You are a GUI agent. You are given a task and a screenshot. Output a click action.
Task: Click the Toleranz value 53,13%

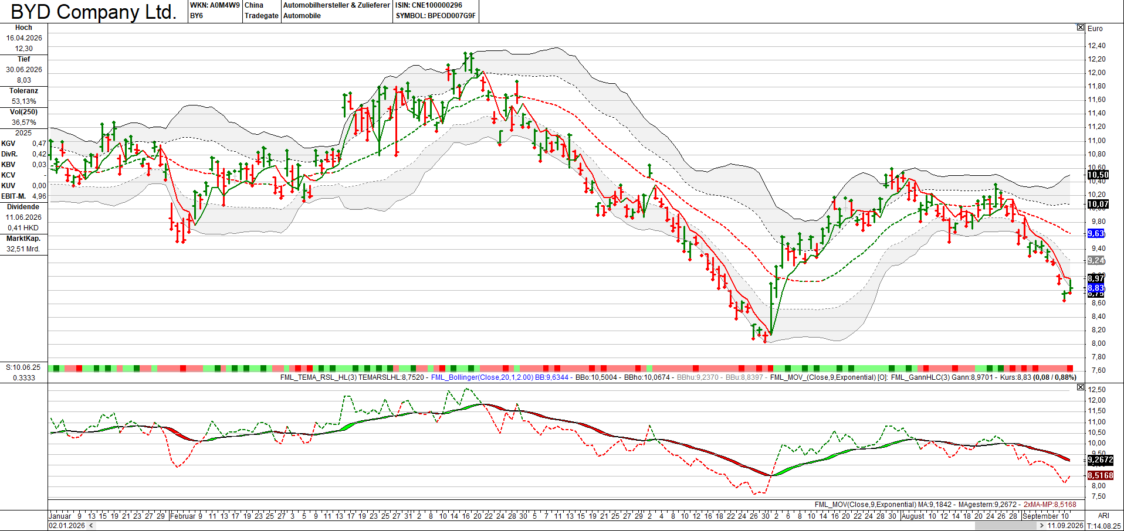click(24, 101)
